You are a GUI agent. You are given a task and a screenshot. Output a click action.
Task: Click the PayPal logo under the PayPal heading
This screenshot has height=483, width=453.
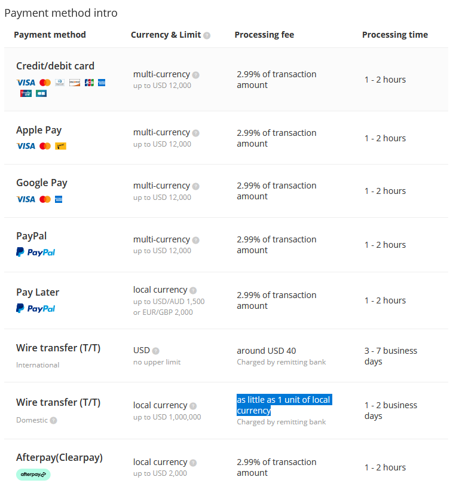[35, 252]
